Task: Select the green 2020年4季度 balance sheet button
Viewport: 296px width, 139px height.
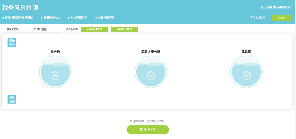Action: click(x=124, y=29)
